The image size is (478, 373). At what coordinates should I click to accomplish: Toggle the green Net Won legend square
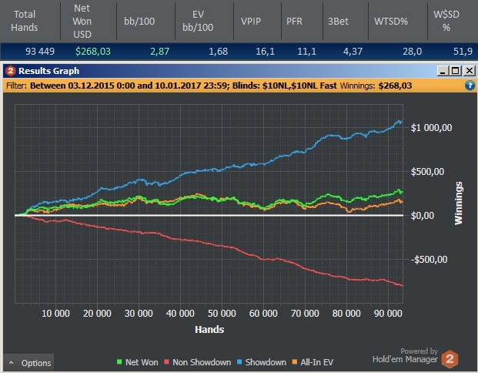click(119, 362)
